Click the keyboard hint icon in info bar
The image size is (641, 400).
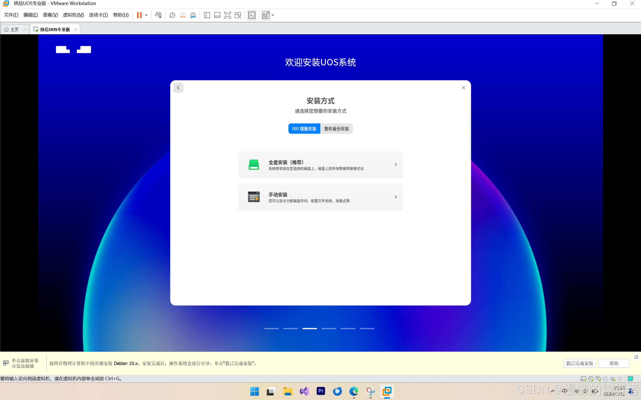click(6, 363)
